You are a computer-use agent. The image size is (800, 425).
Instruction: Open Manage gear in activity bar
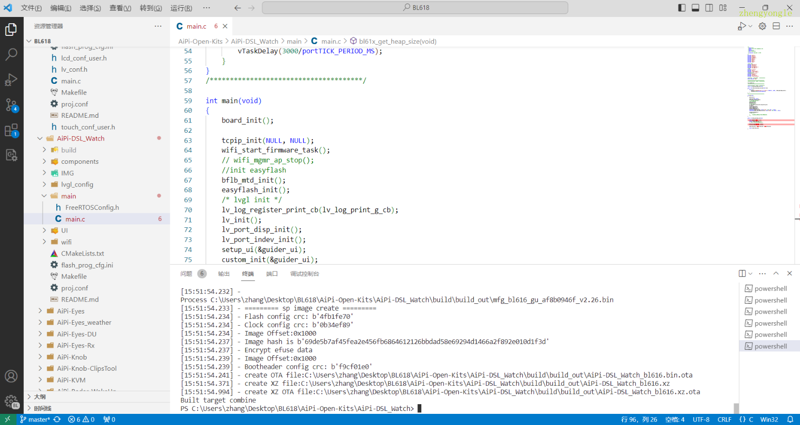[x=11, y=401]
